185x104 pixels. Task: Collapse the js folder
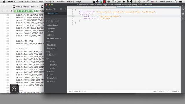tap(47, 58)
